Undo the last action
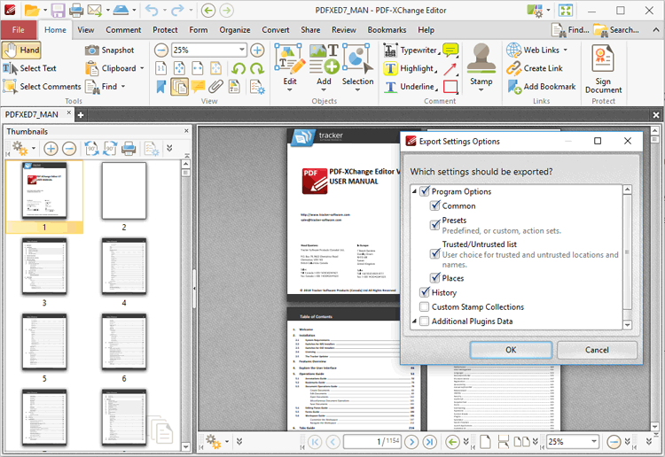Viewport: 665px width, 457px height. (152, 10)
